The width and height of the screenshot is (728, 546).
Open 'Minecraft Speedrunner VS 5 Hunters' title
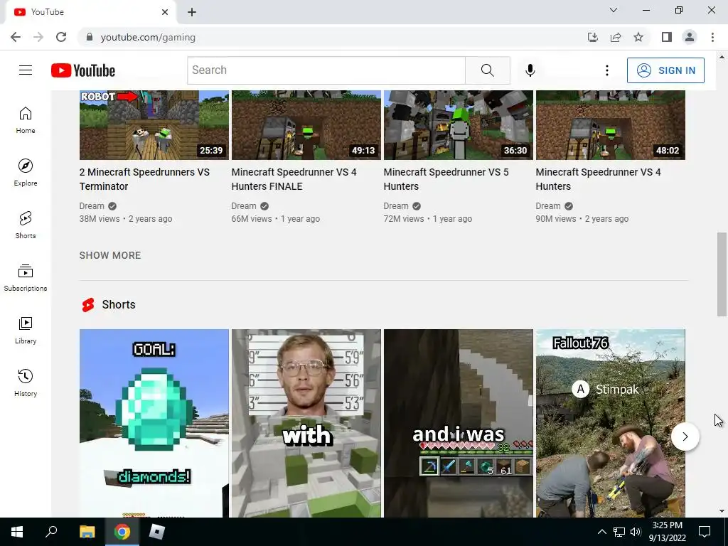446,179
